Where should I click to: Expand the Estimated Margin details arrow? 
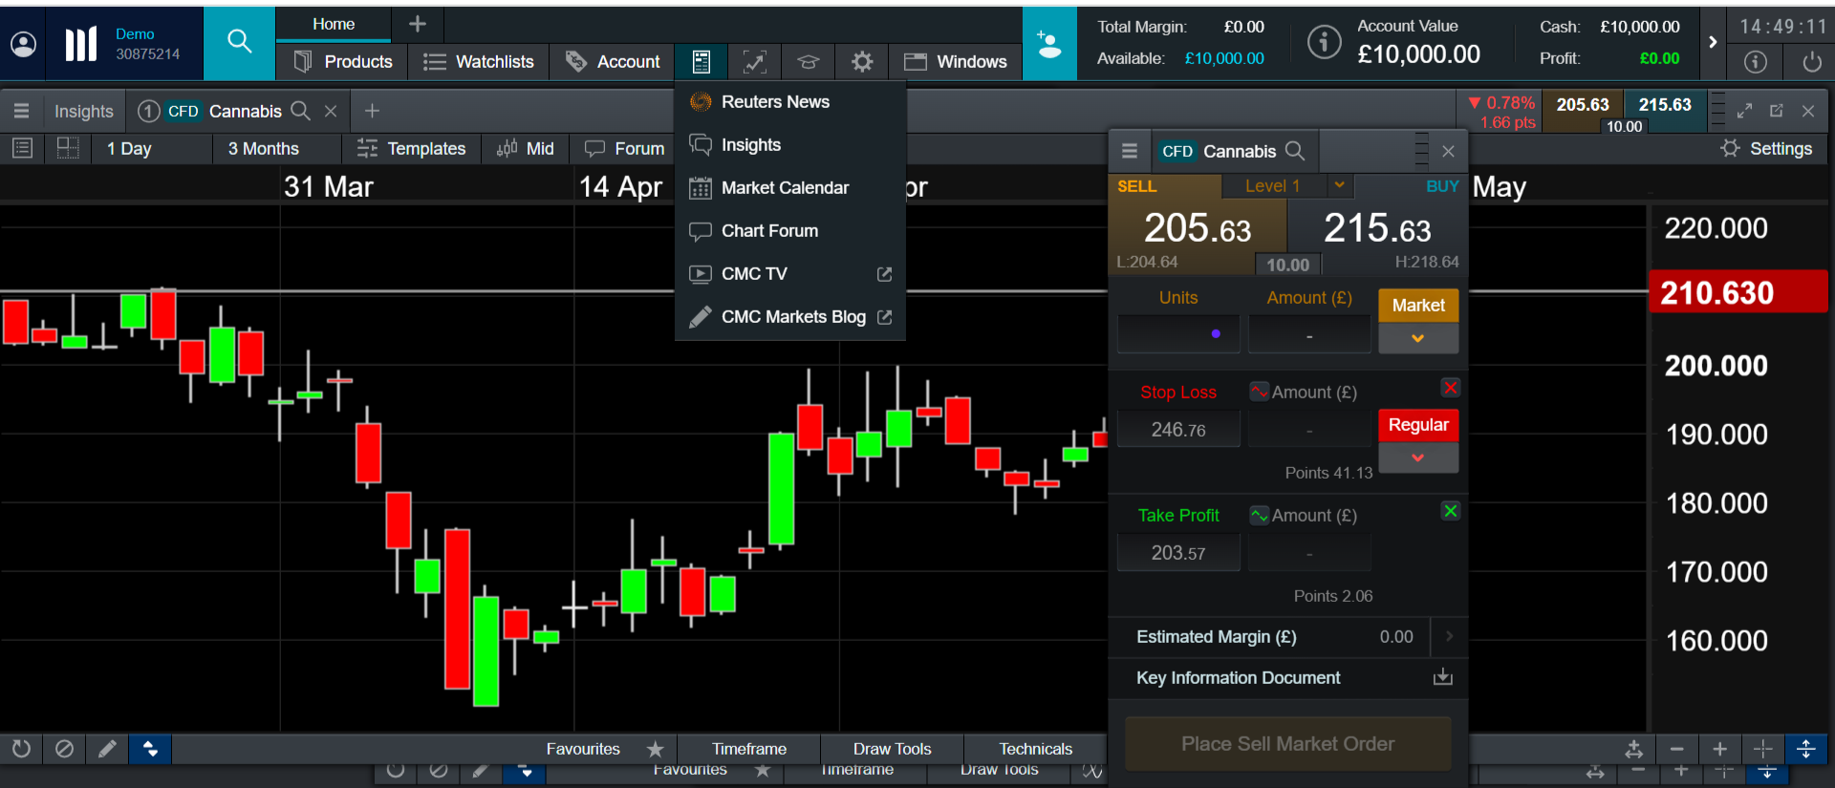(1449, 636)
